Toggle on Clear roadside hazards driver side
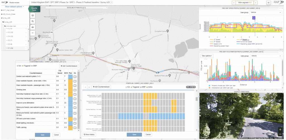 [75, 81]
